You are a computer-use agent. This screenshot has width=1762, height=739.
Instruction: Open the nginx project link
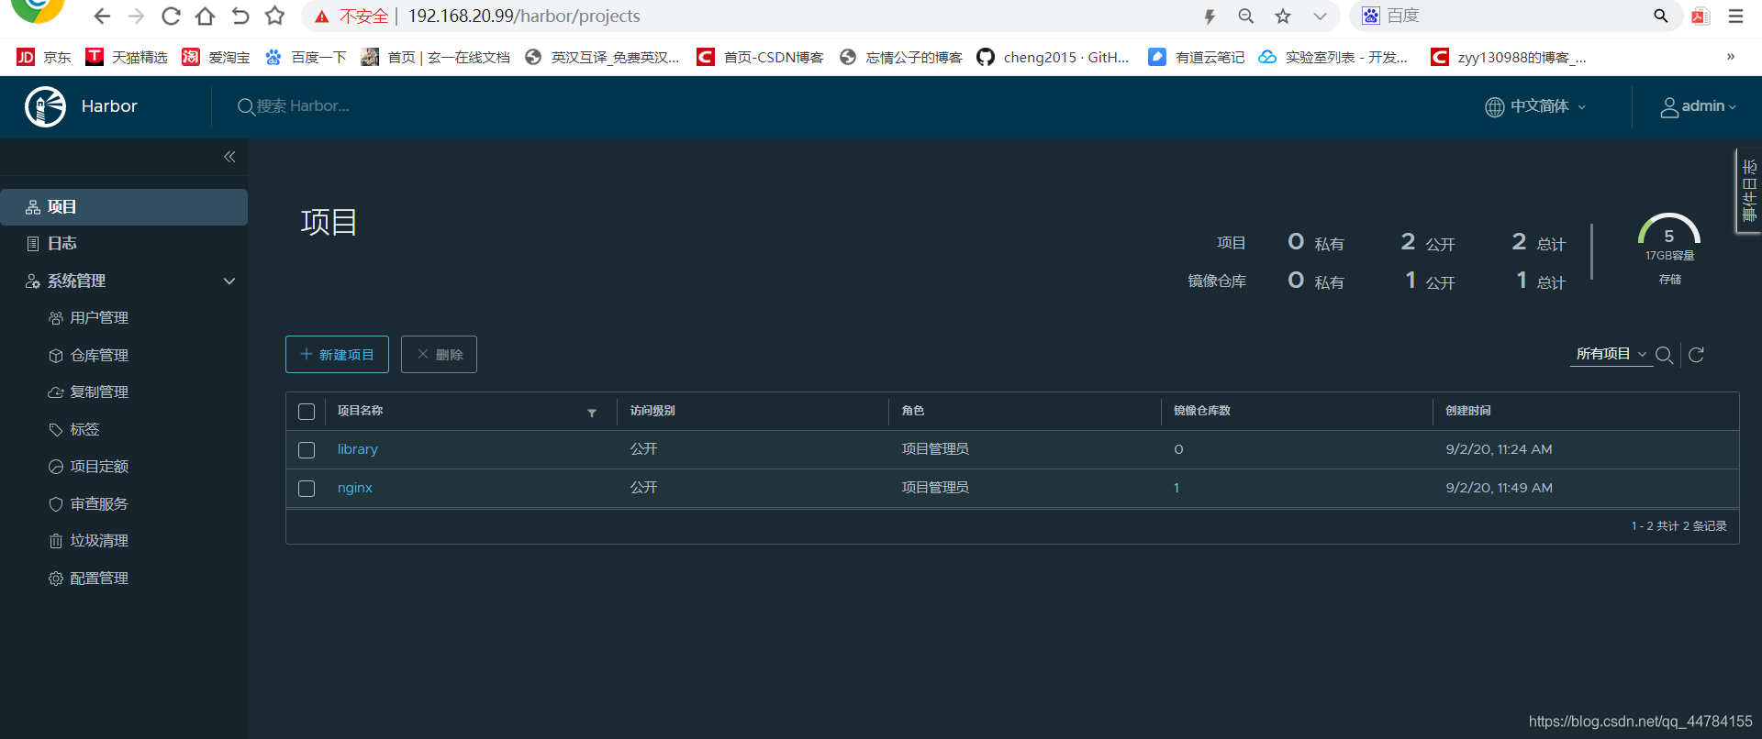tap(355, 488)
